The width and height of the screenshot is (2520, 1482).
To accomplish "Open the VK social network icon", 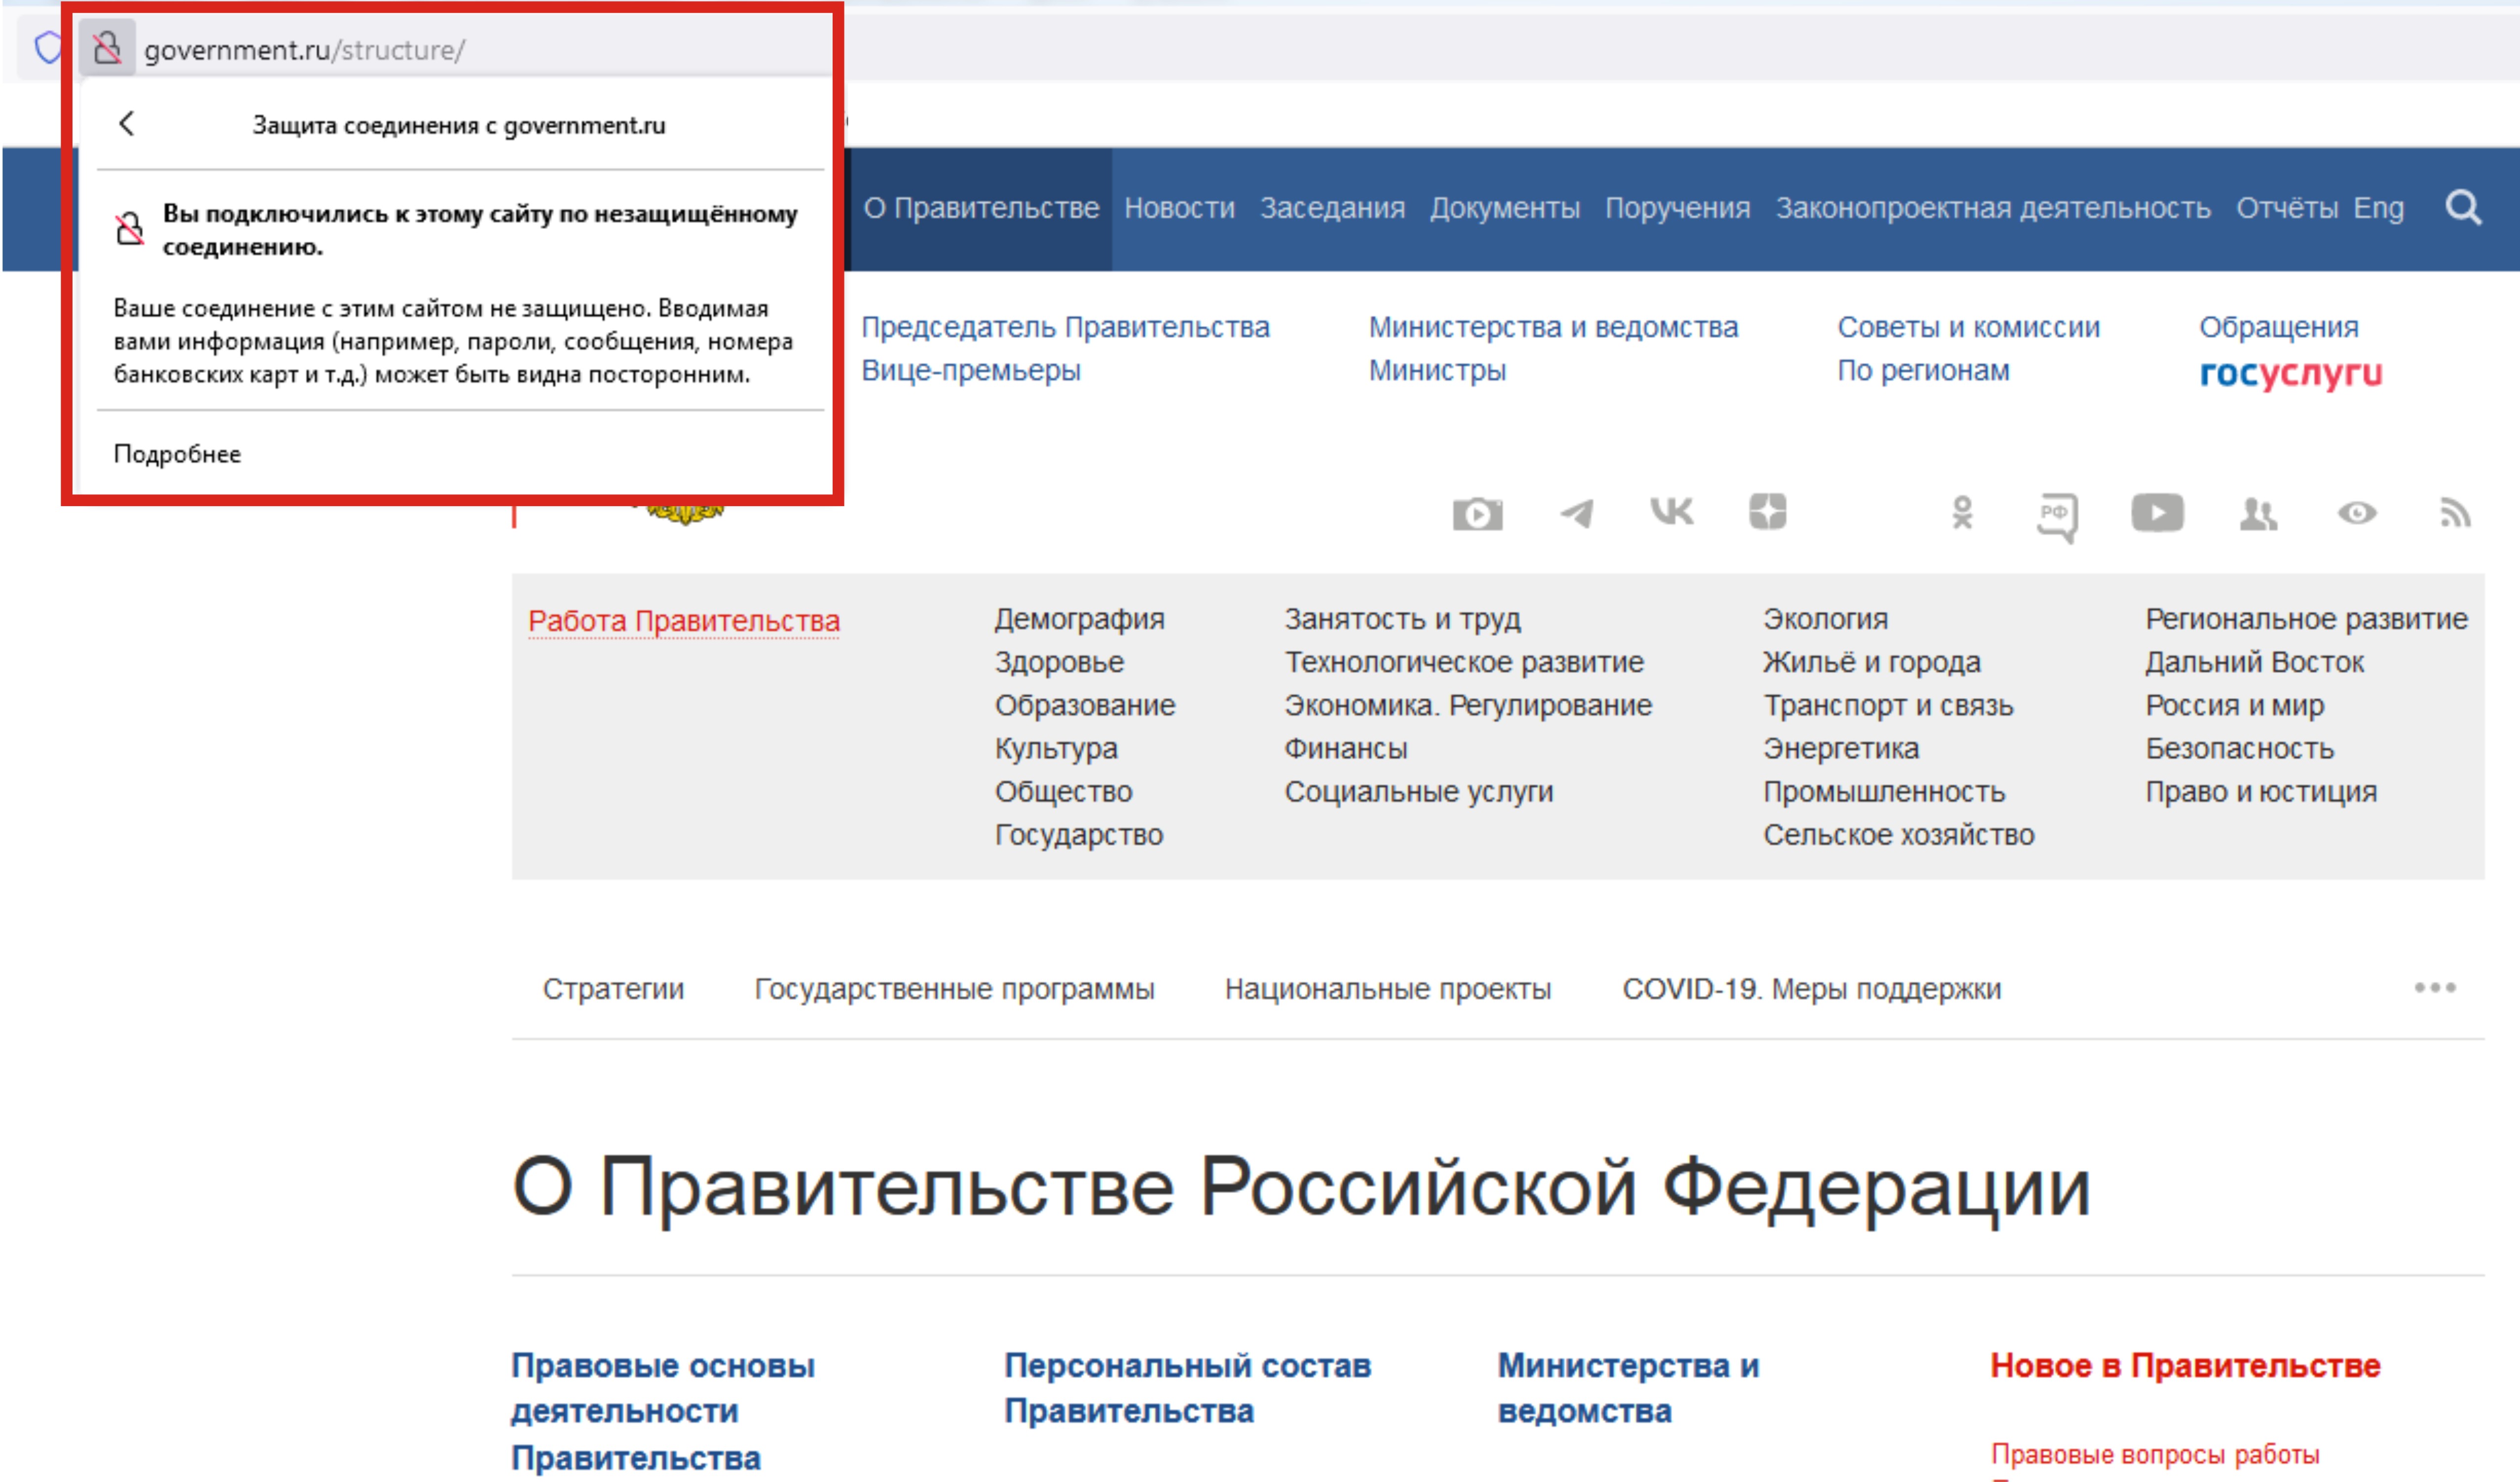I will [1671, 512].
